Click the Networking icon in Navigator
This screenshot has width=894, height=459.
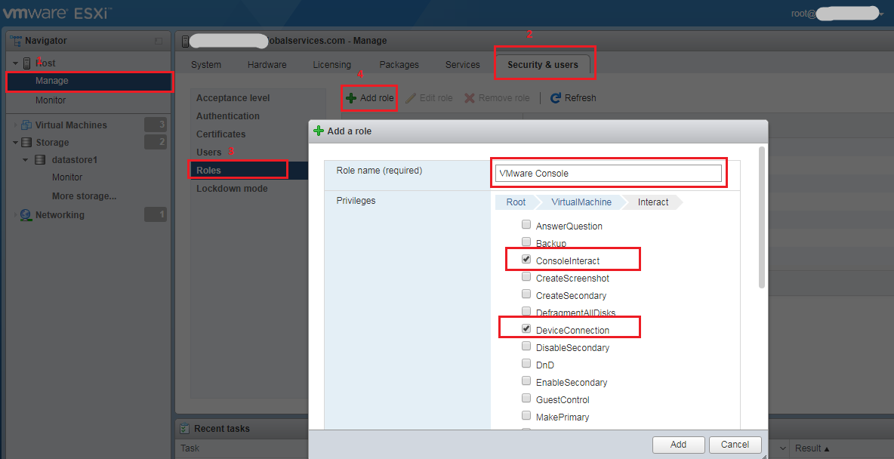coord(26,215)
